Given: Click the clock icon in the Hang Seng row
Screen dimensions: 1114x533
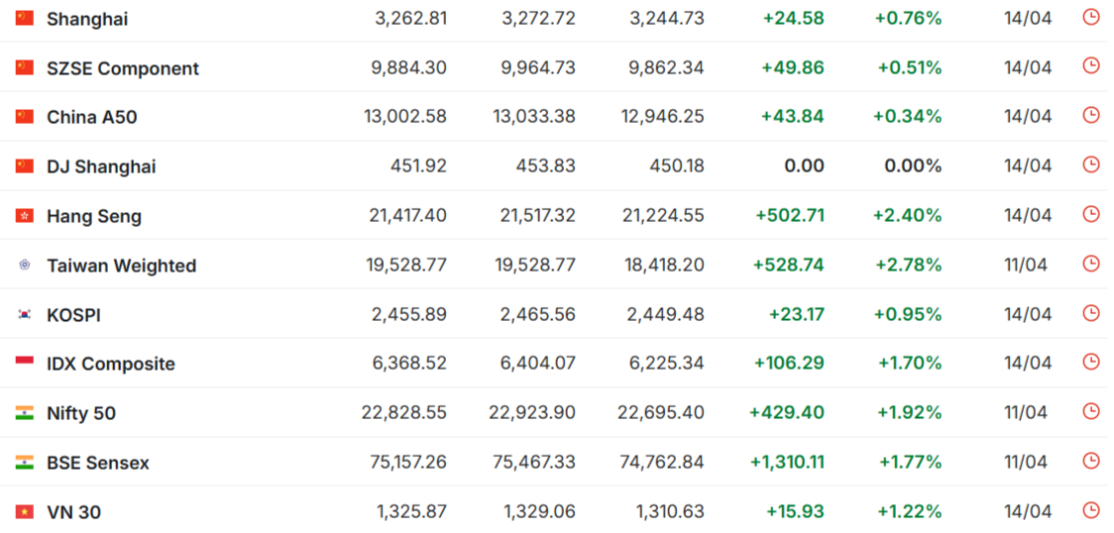Looking at the screenshot, I should click(x=1090, y=214).
